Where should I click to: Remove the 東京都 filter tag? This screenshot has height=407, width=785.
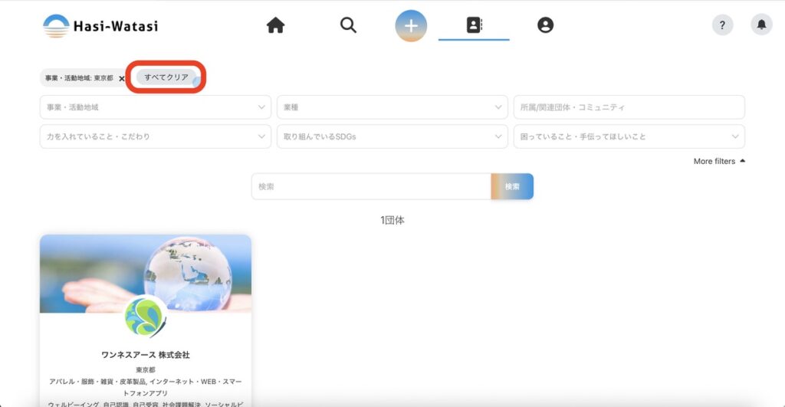tap(122, 78)
